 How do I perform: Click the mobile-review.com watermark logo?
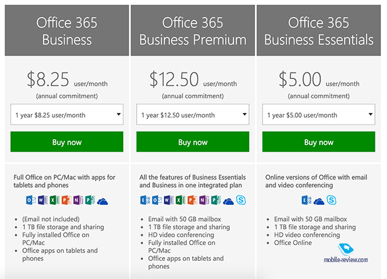pyautogui.click(x=345, y=253)
